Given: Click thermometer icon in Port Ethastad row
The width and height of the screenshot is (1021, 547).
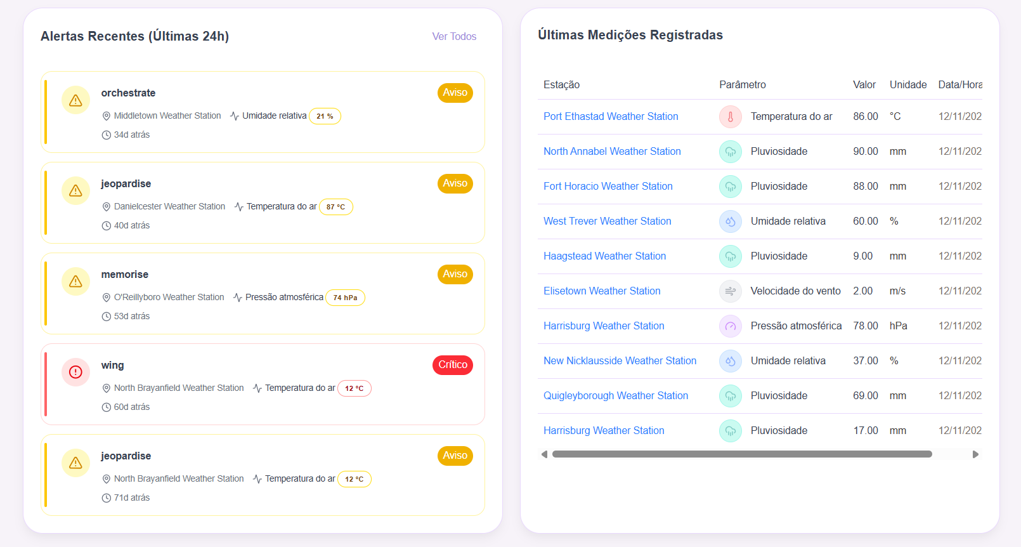Looking at the screenshot, I should coord(730,117).
